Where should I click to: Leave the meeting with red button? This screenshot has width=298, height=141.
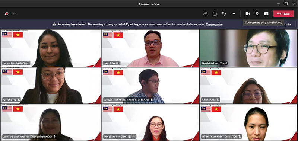pyautogui.click(x=283, y=14)
